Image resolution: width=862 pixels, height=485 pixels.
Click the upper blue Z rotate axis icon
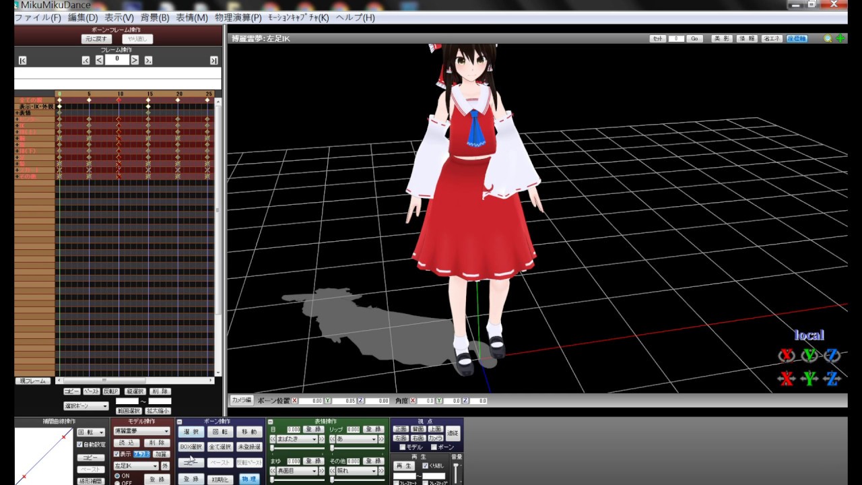pyautogui.click(x=832, y=355)
